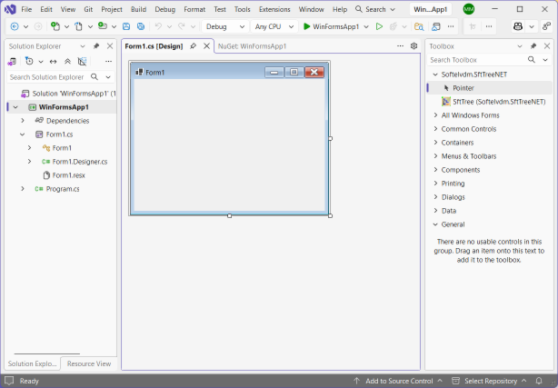Expand the All Windows Forms toolbox group
The width and height of the screenshot is (558, 388).
[x=435, y=115]
